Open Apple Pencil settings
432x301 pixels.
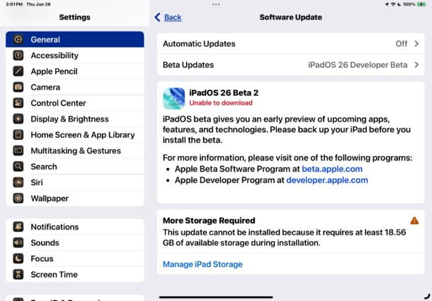(x=74, y=71)
